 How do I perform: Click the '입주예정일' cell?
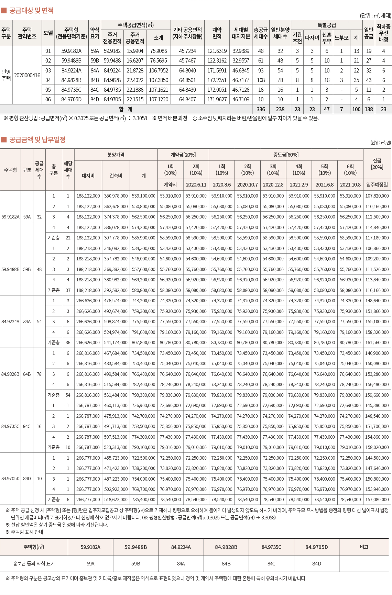point(377,185)
